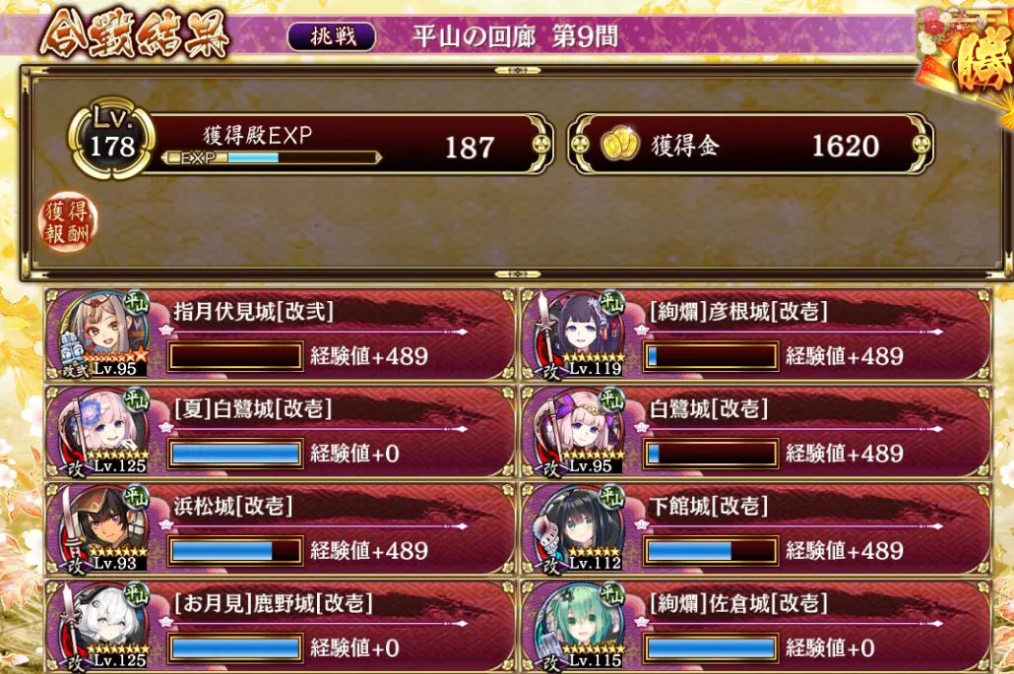
Task: Select 下館城[改壱] character portrait
Action: [x=580, y=530]
